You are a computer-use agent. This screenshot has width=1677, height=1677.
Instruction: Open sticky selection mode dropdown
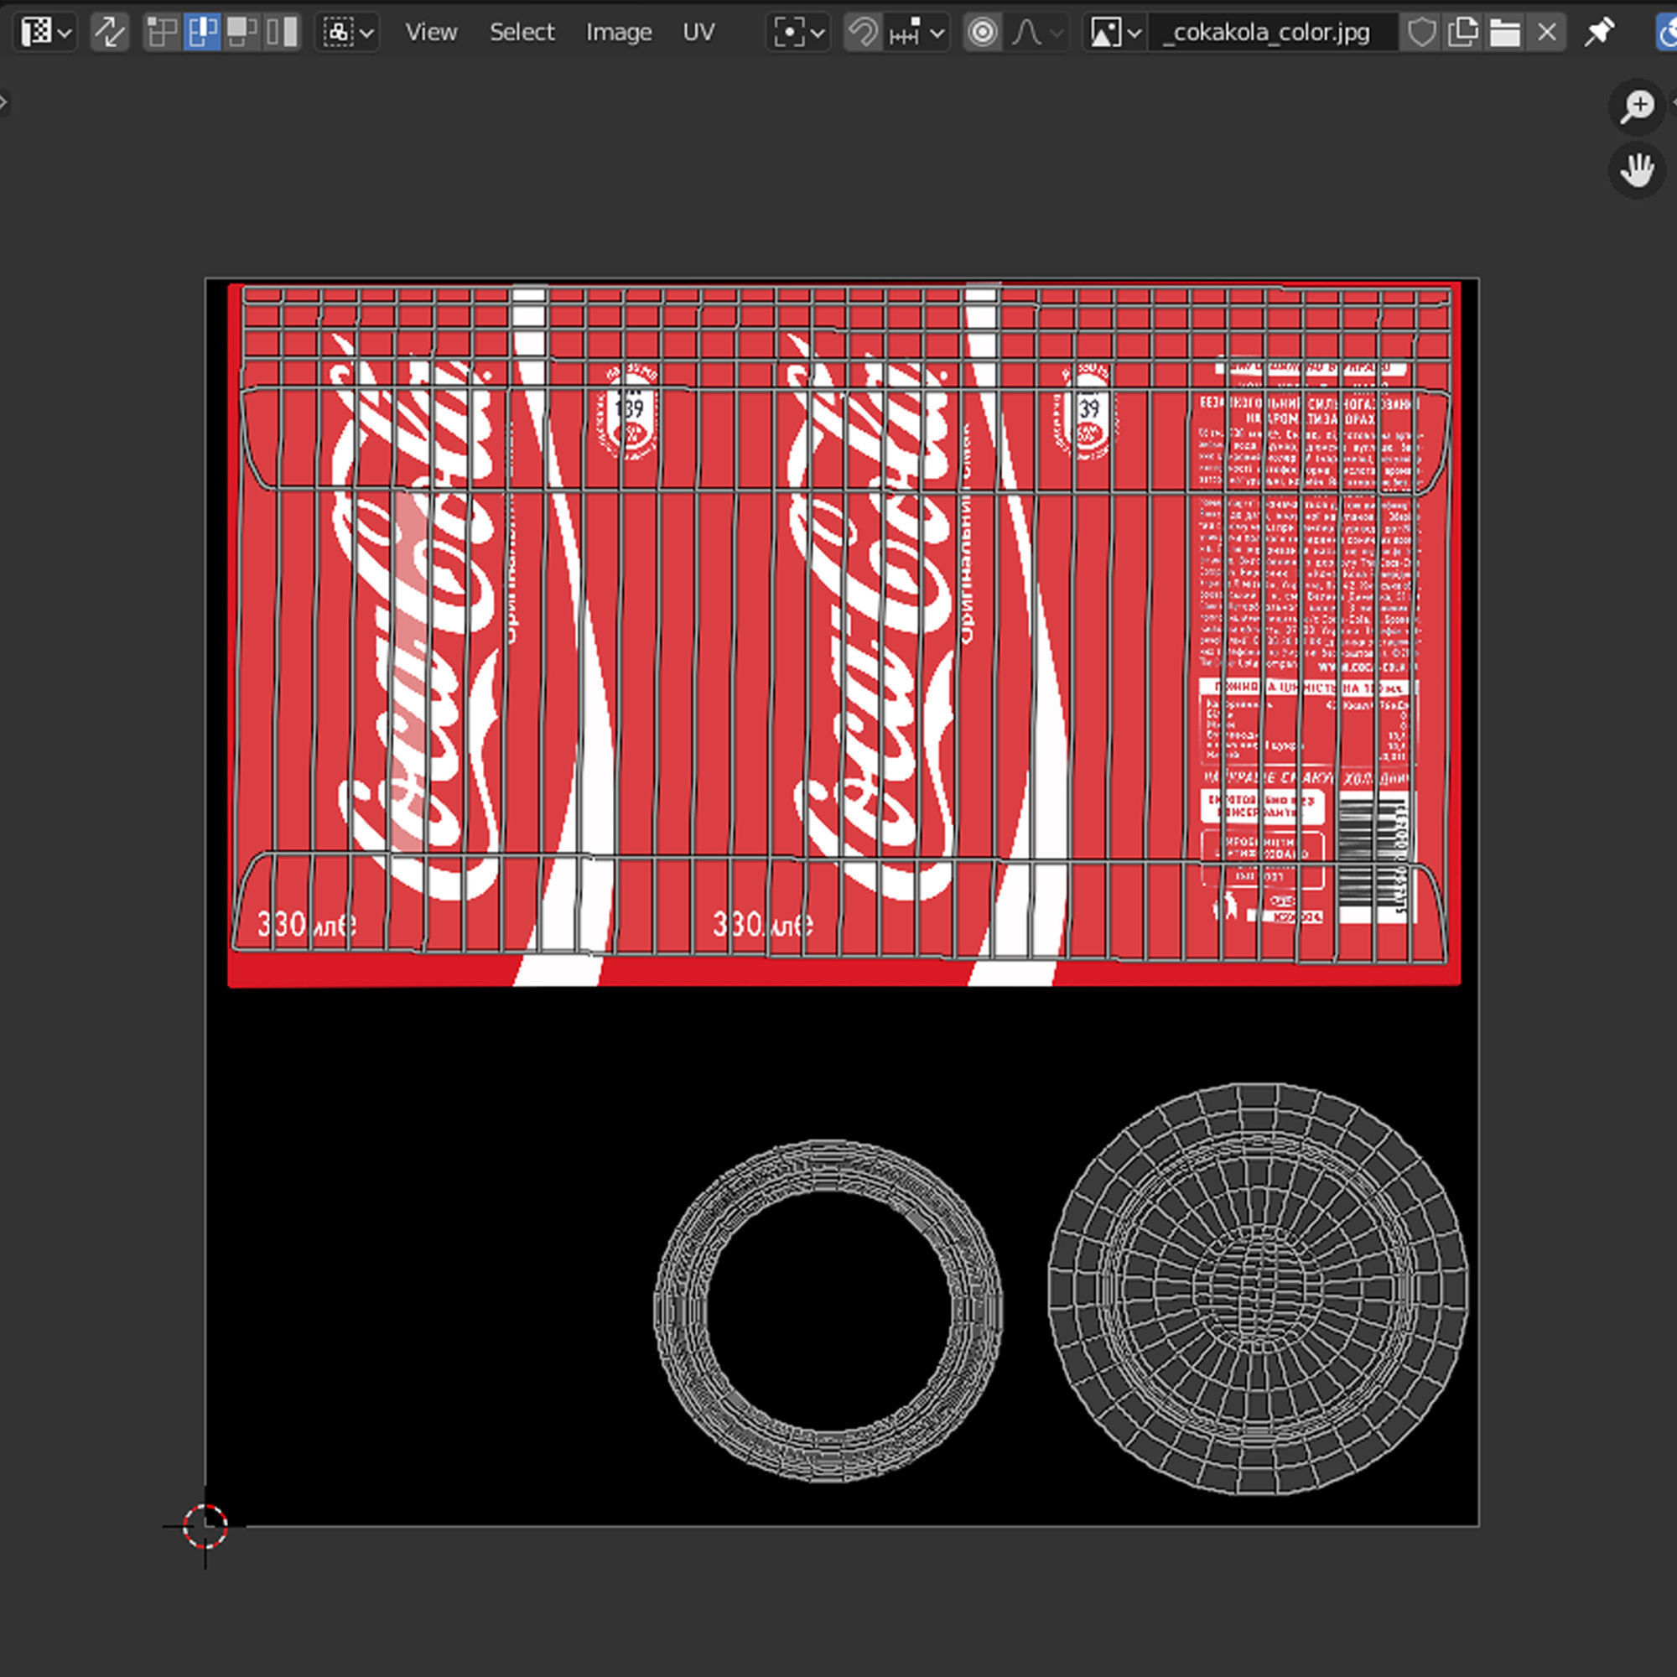(347, 33)
